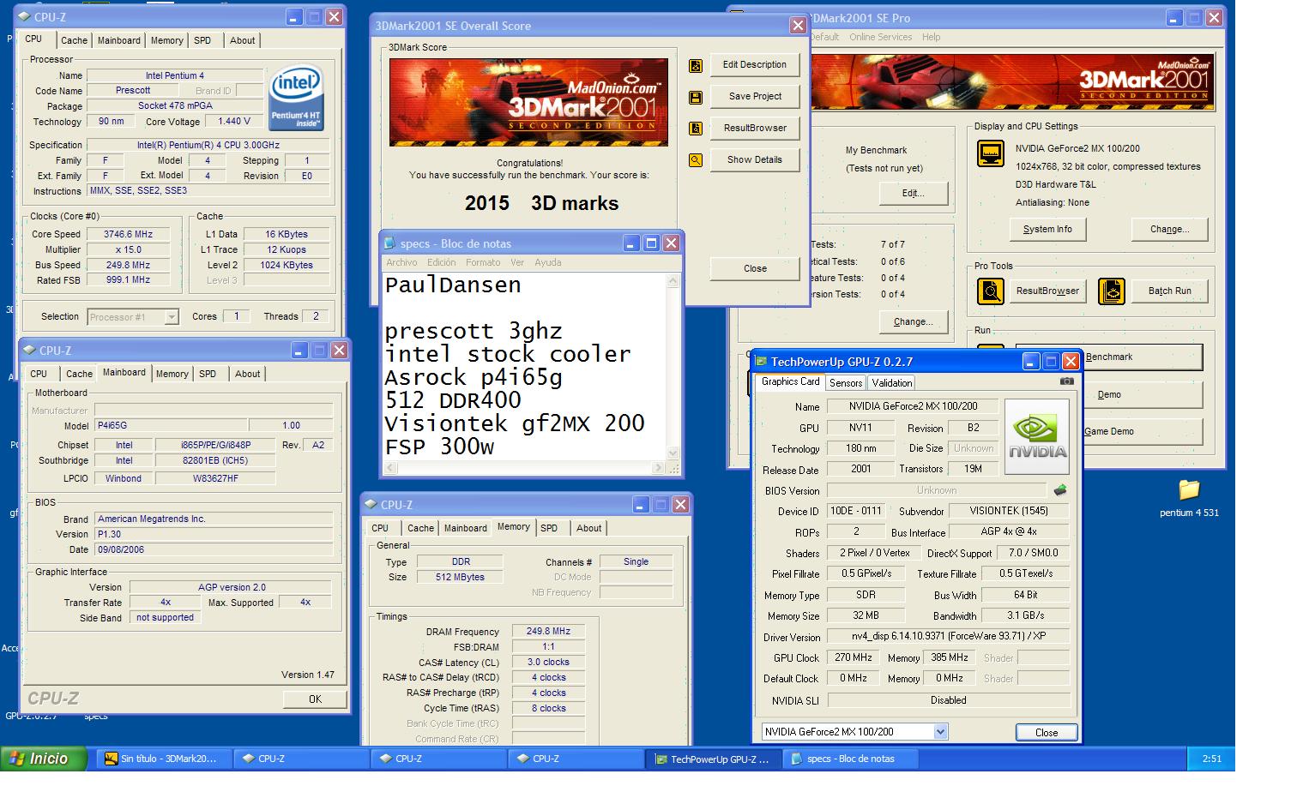Viewport: 1297px width, 810px height.
Task: Click Close button in 3DMark score dialog
Action: pyautogui.click(x=755, y=269)
